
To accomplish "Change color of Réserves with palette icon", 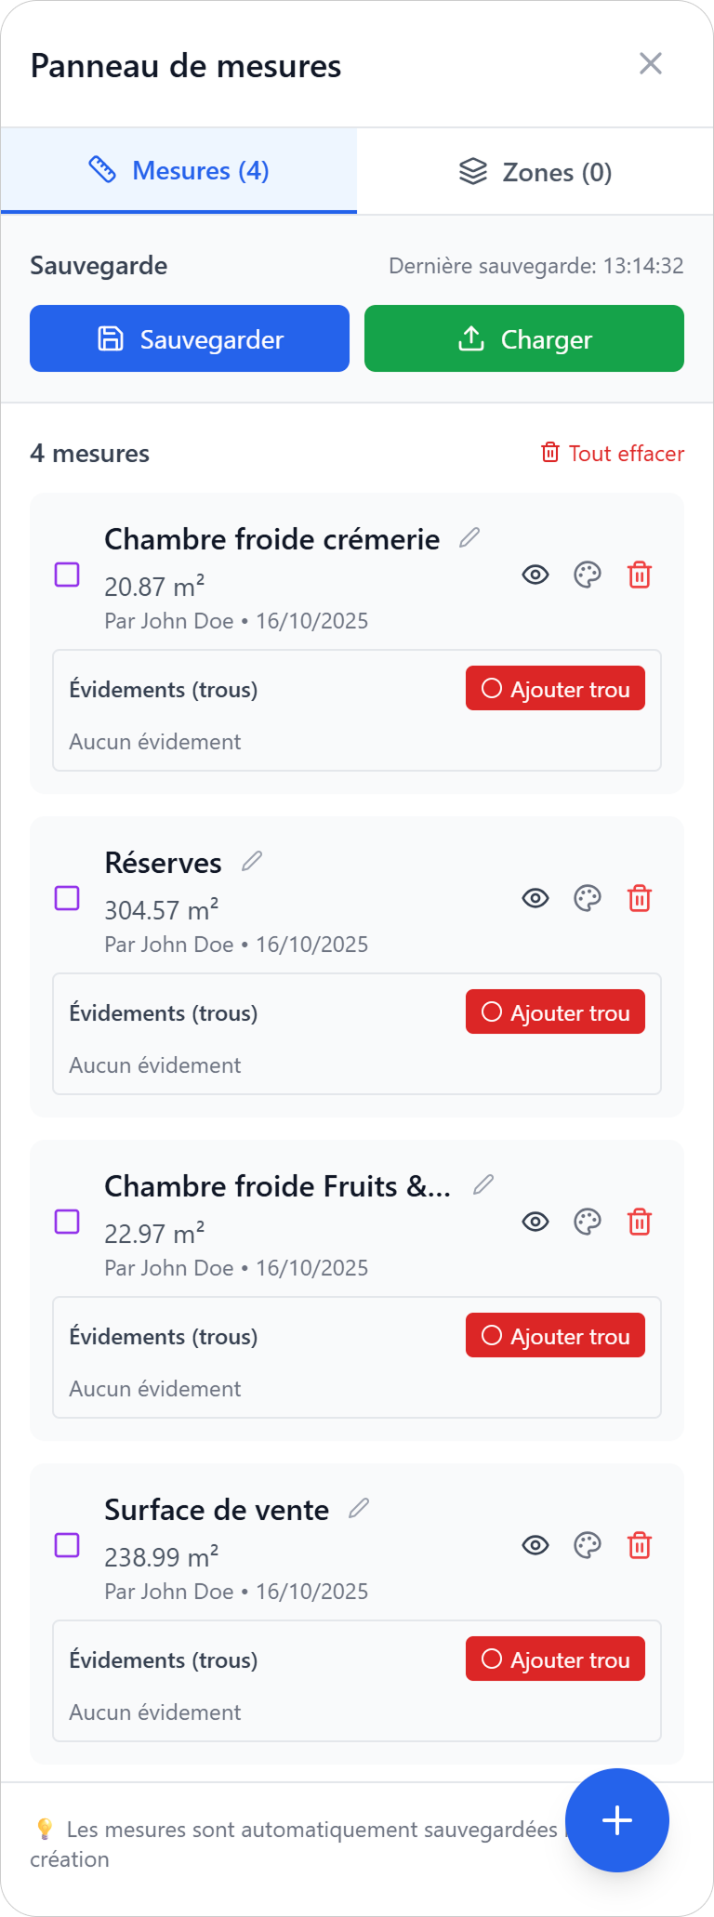I will tap(588, 898).
